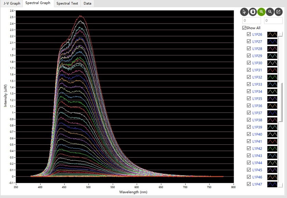Screen dimensions: 287x198
Task: Click the L1P41 red line swatch
Action: tap(272, 141)
